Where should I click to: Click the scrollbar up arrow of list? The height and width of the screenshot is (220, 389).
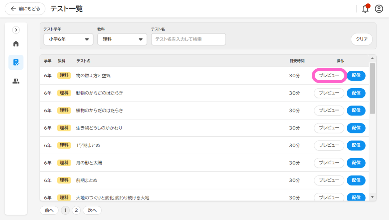(372, 59)
